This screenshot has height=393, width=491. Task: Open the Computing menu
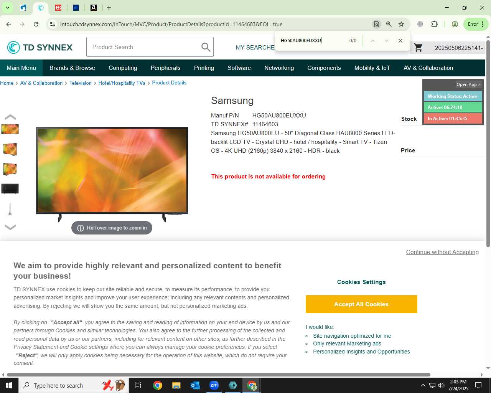tap(123, 68)
